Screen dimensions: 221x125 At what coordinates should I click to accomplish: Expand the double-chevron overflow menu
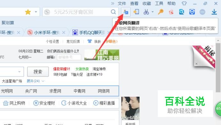pyautogui.click(x=112, y=4)
